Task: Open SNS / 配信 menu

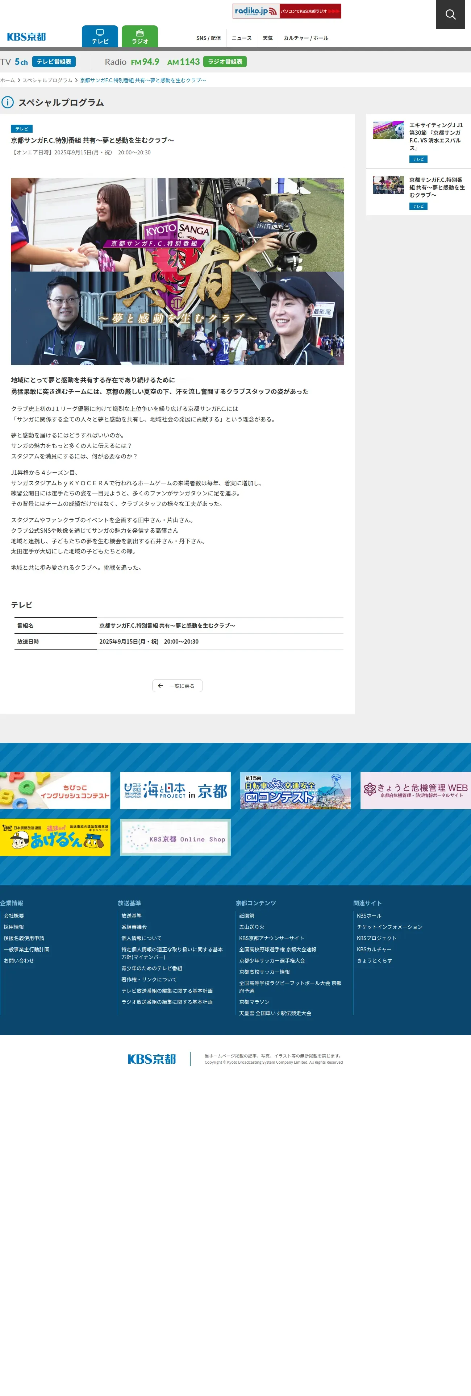Action: [208, 38]
